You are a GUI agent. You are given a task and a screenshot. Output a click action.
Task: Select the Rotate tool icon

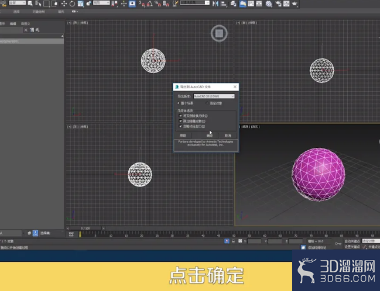tap(72, 4)
